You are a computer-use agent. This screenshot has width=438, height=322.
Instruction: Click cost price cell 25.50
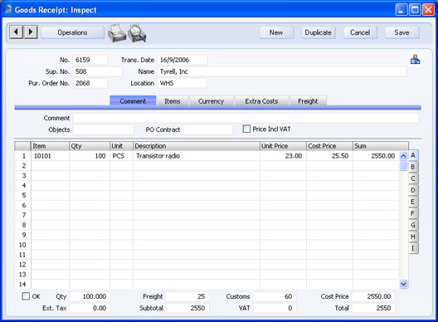pyautogui.click(x=329, y=156)
